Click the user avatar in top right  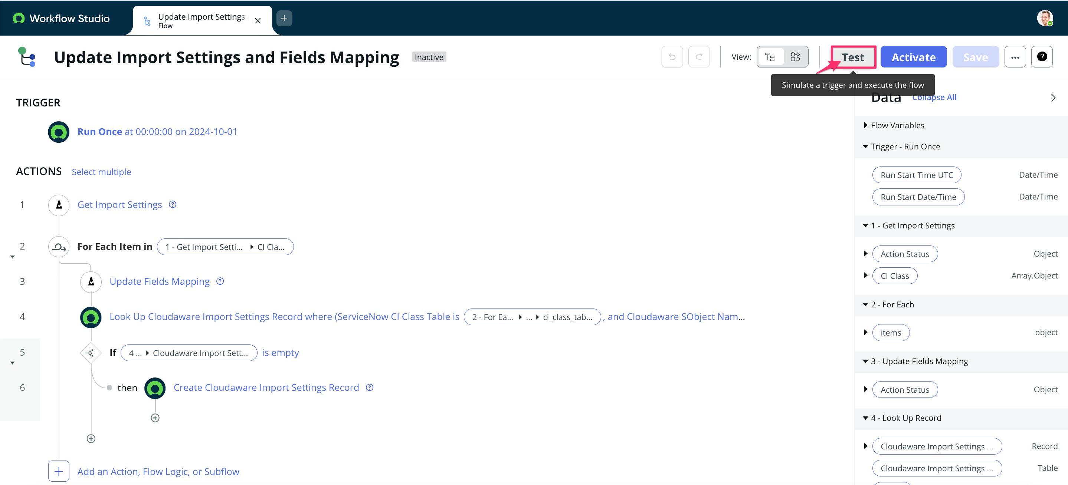coord(1046,18)
